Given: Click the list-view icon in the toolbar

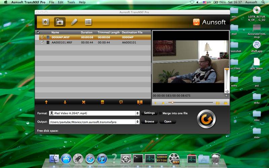Looking at the screenshot, I should coord(88,22).
